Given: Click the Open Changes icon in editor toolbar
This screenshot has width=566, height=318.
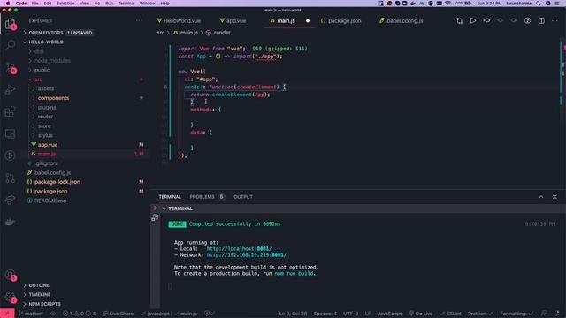Looking at the screenshot, I should [x=459, y=21].
